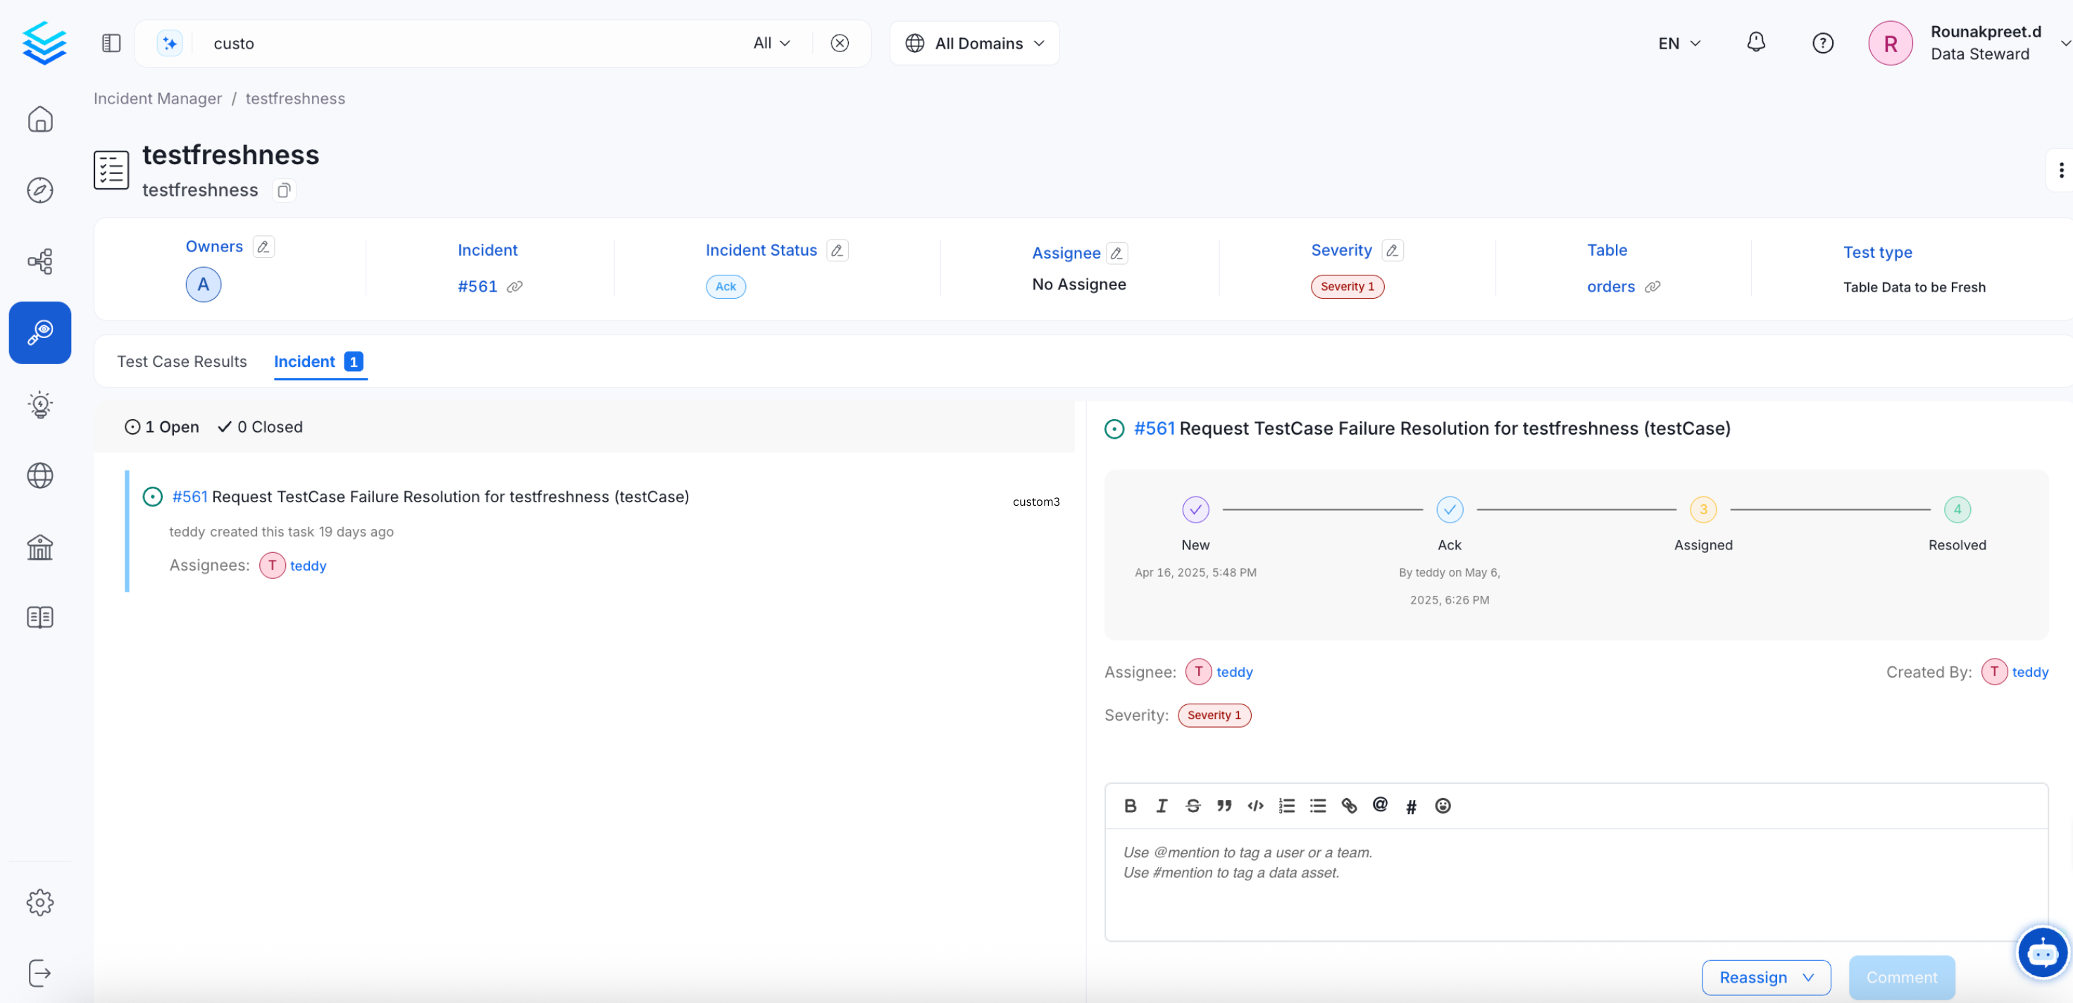
Task: Click the notifications bell icon
Action: click(1755, 43)
